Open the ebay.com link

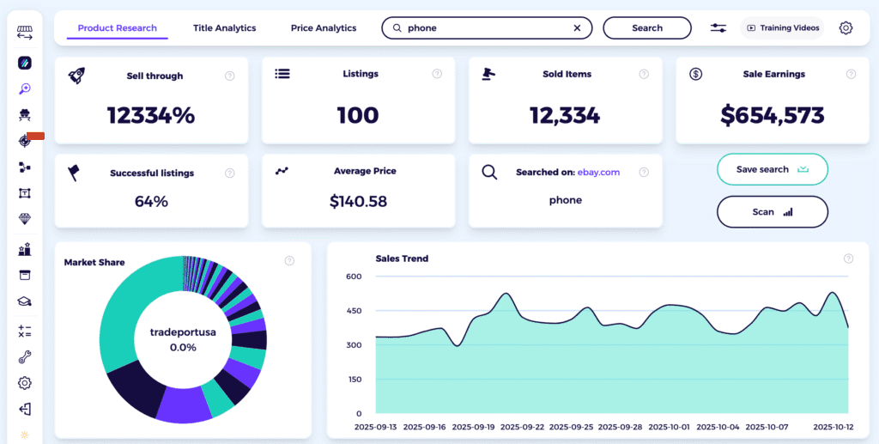(x=598, y=173)
